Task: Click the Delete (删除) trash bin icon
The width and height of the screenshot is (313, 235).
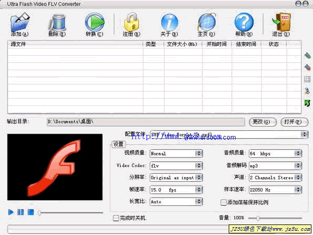Action: point(57,22)
